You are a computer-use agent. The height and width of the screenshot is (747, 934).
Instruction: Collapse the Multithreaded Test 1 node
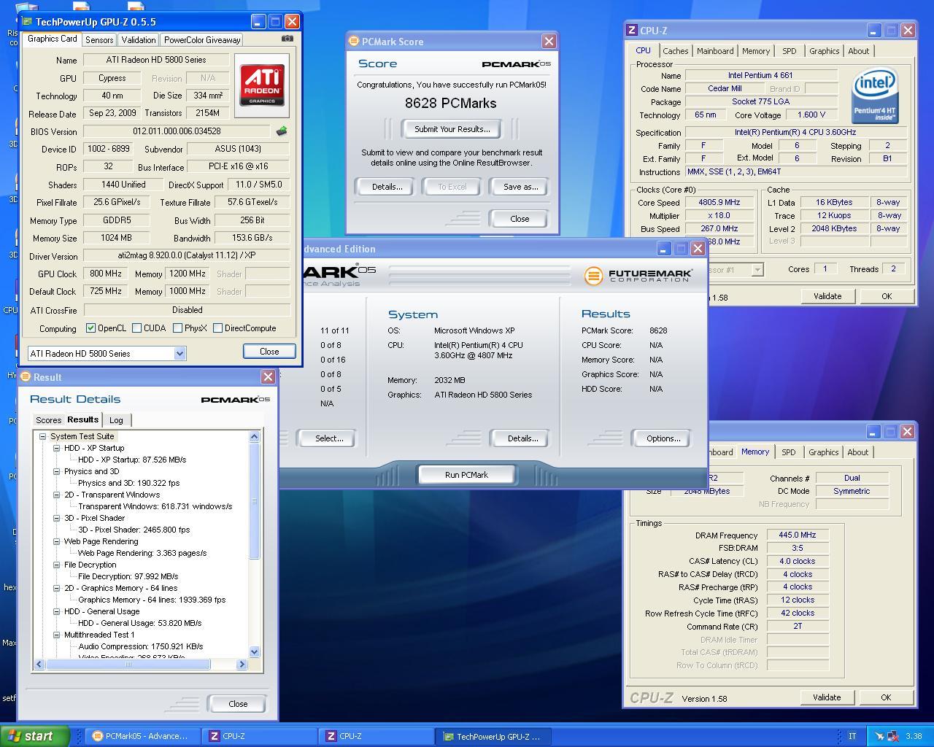point(57,635)
